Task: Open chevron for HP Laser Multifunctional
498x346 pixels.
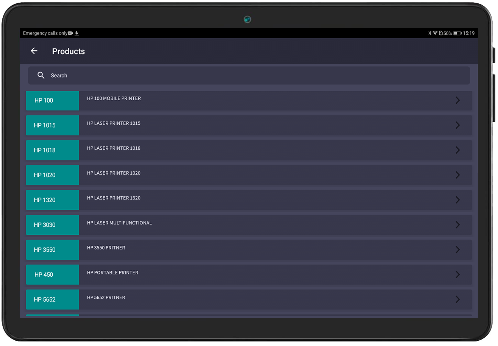Action: pyautogui.click(x=457, y=225)
